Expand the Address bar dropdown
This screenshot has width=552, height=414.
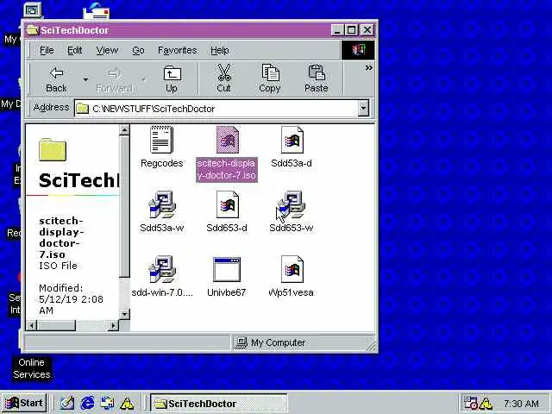[364, 108]
